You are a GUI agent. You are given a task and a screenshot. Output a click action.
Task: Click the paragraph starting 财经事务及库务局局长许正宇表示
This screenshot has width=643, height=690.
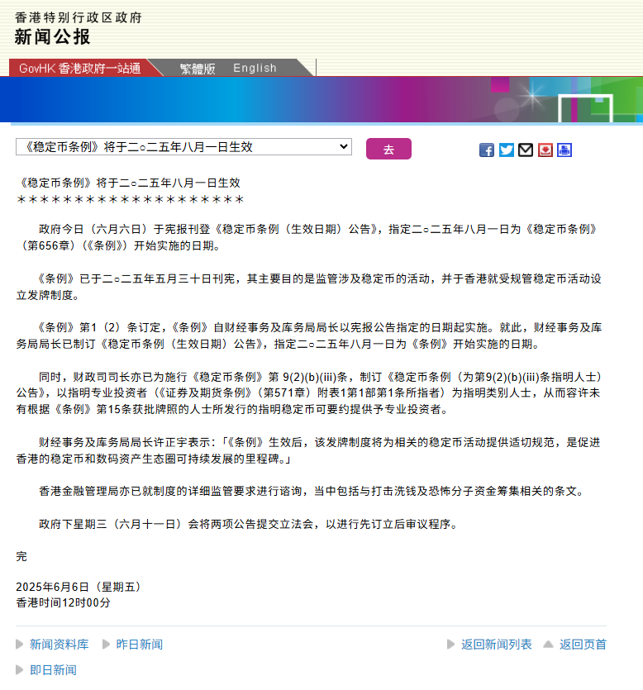pos(308,450)
